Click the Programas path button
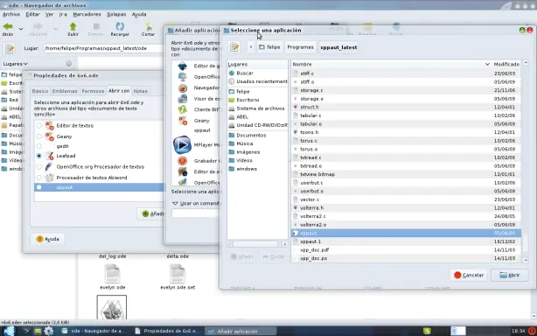 (x=300, y=47)
